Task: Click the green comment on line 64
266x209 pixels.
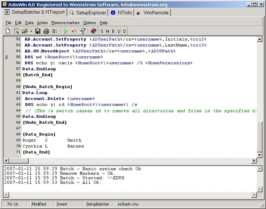Action: click(x=141, y=111)
